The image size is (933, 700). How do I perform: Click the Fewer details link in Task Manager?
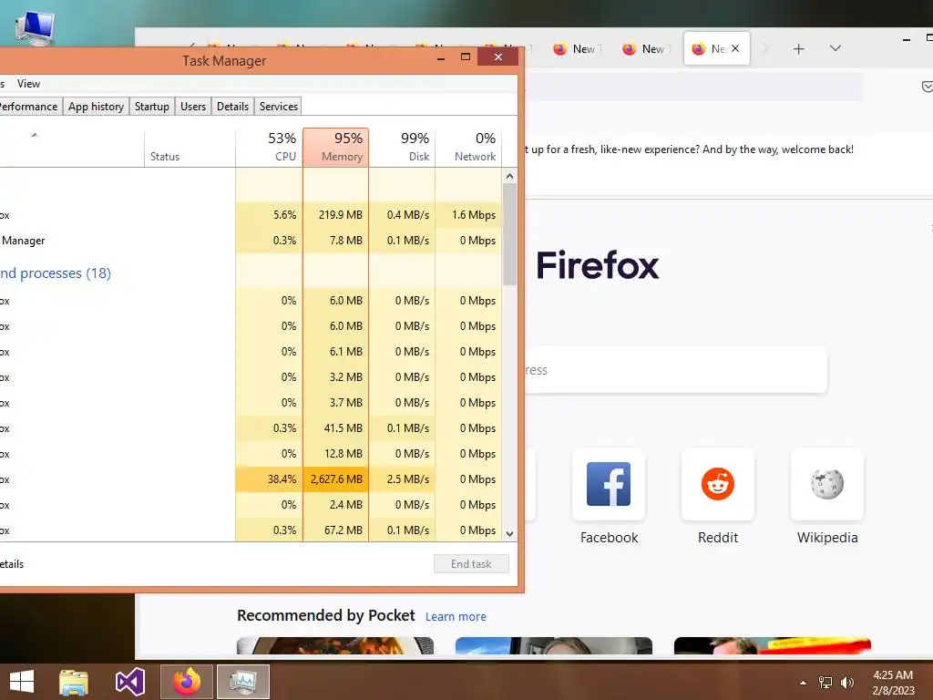[11, 564]
